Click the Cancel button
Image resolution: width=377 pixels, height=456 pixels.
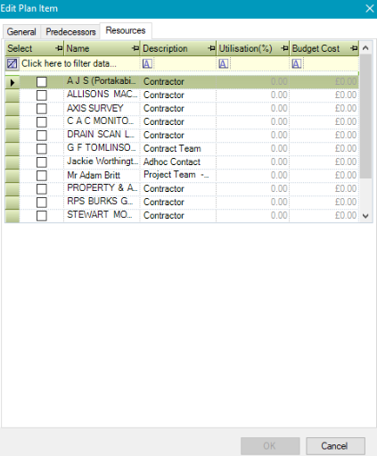pos(335,445)
